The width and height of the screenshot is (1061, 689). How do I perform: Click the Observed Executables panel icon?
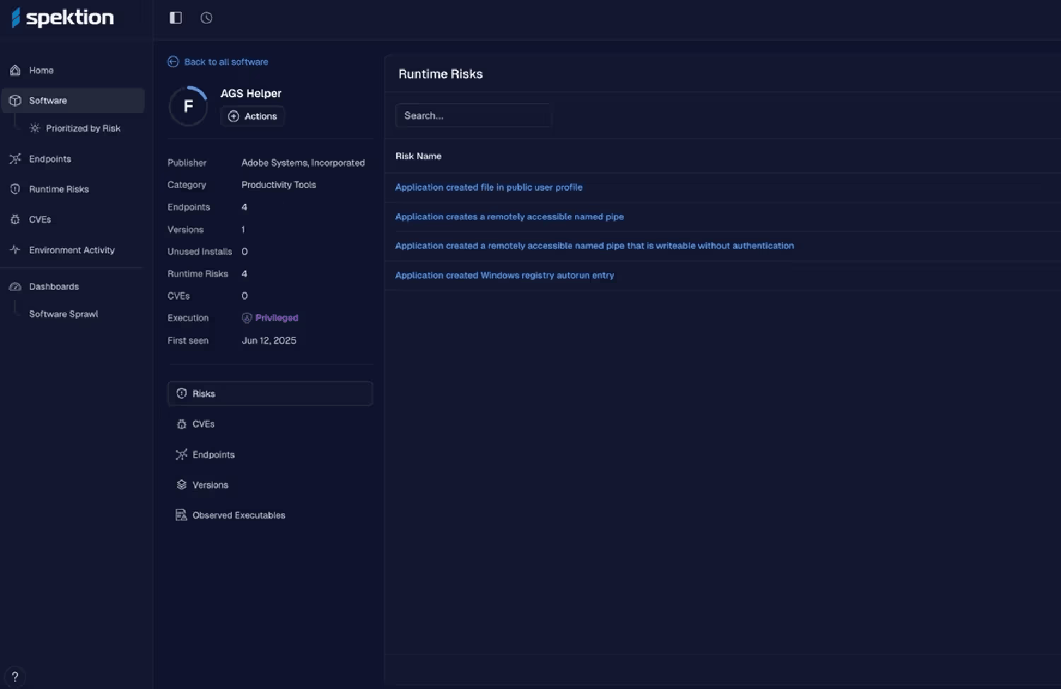pos(181,515)
